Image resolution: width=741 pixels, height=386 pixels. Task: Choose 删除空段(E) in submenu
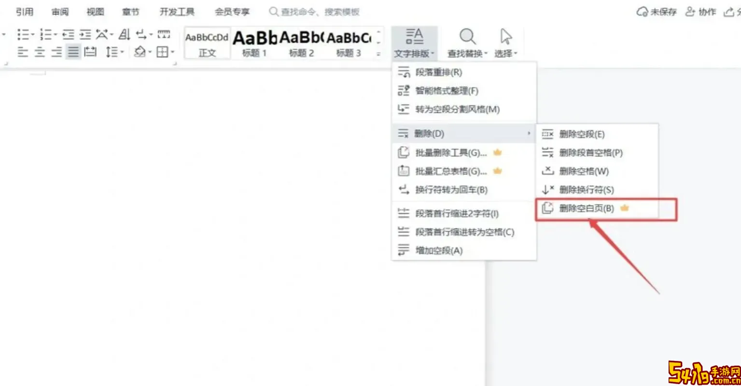click(598, 134)
